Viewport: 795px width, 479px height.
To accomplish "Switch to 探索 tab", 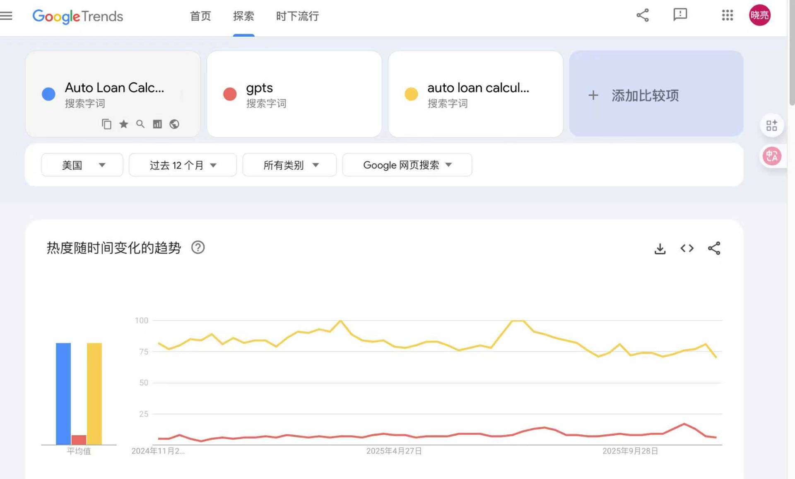I will tap(243, 16).
